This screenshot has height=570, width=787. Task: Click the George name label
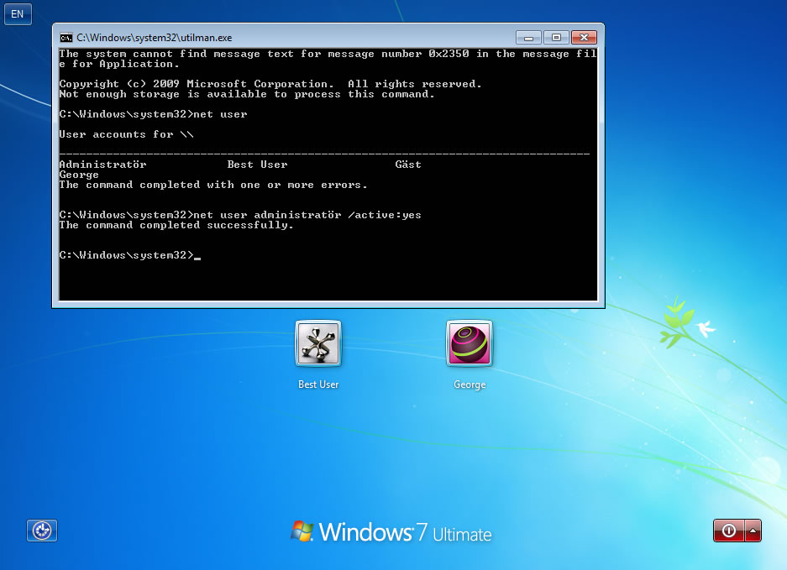point(470,384)
